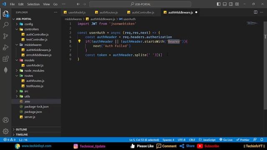The width and height of the screenshot is (267, 150).
Task: Open the Go menu
Action: click(55, 4)
